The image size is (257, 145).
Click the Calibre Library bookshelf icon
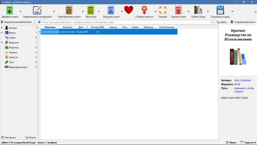(198, 10)
